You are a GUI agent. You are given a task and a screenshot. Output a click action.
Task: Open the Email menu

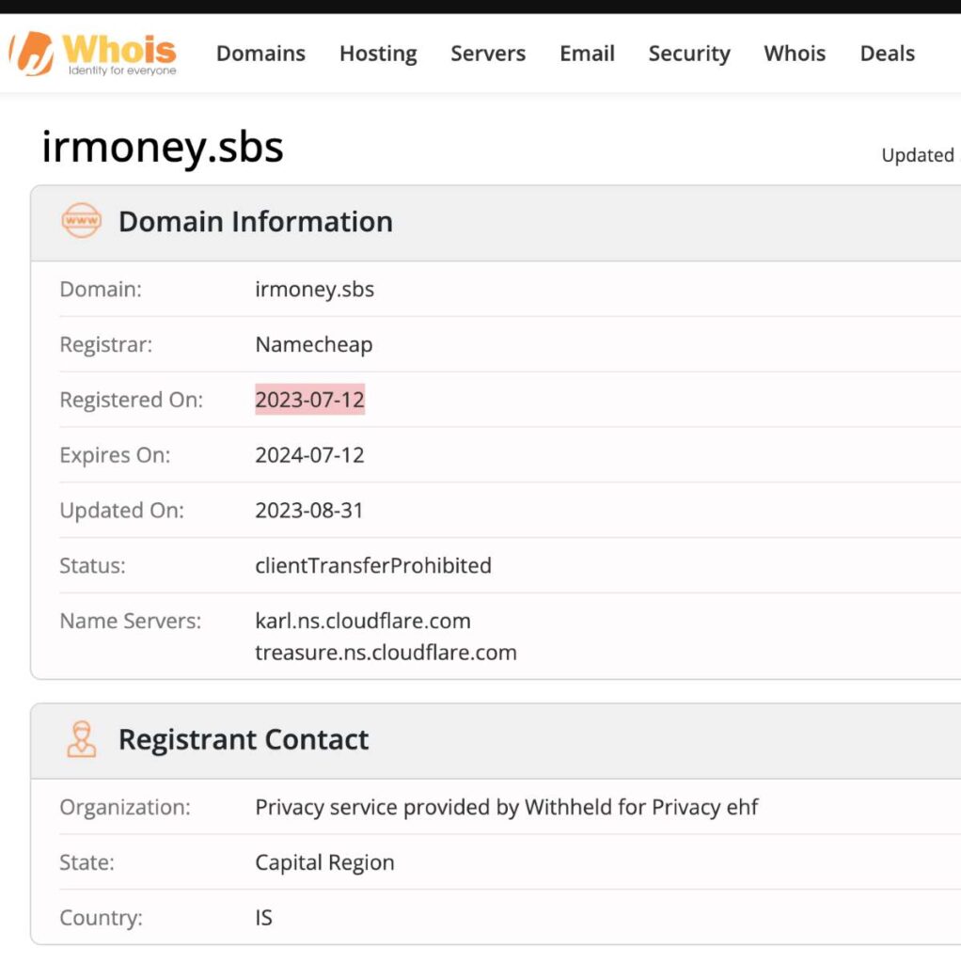(x=587, y=54)
